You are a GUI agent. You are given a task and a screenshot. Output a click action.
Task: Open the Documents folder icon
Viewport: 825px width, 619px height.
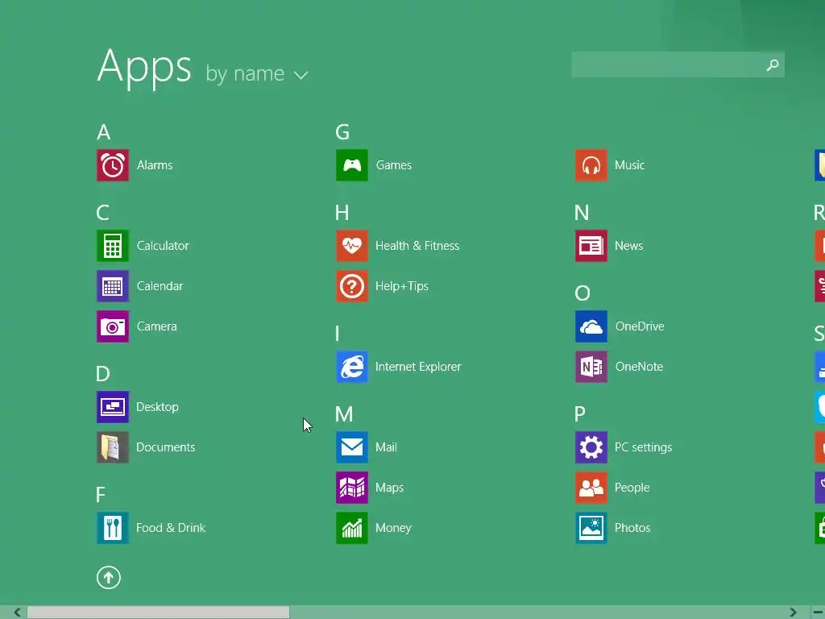[x=113, y=447]
